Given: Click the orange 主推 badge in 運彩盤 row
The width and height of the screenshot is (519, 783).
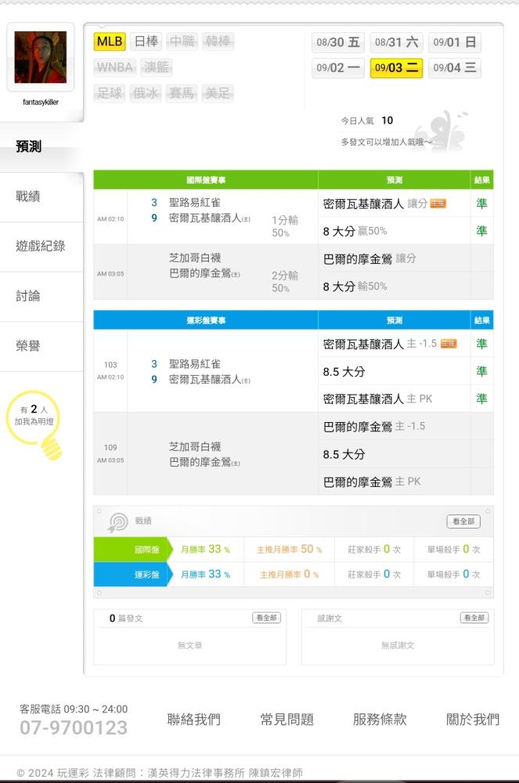Looking at the screenshot, I should [x=448, y=344].
